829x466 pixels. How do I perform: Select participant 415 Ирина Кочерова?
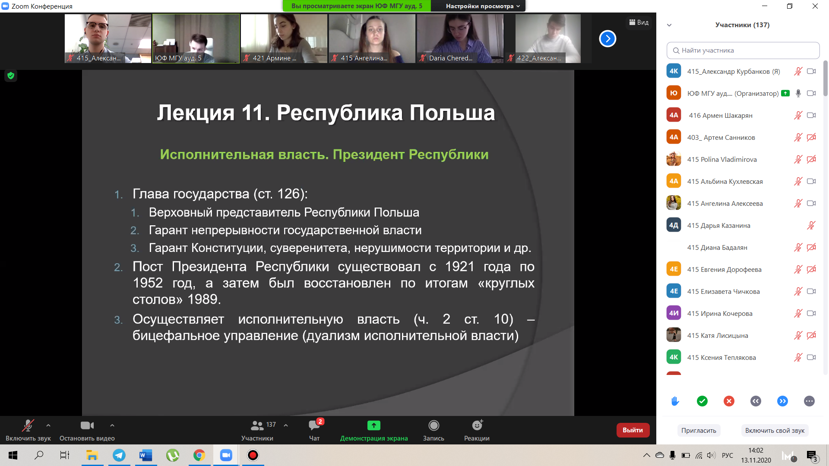coord(742,313)
